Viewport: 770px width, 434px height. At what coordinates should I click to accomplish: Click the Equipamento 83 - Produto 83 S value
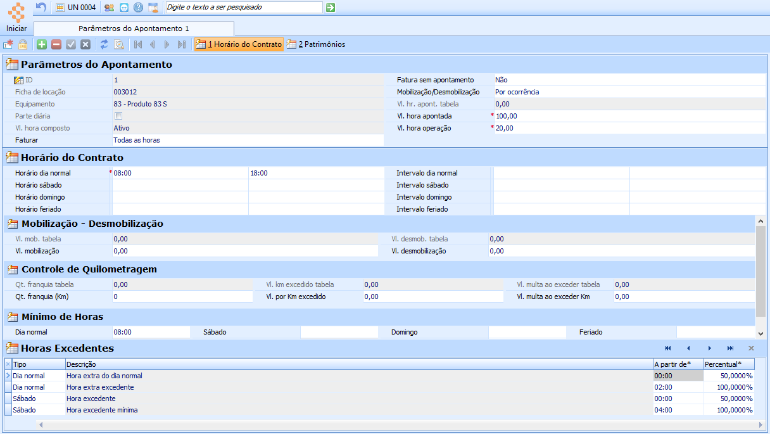pyautogui.click(x=248, y=104)
